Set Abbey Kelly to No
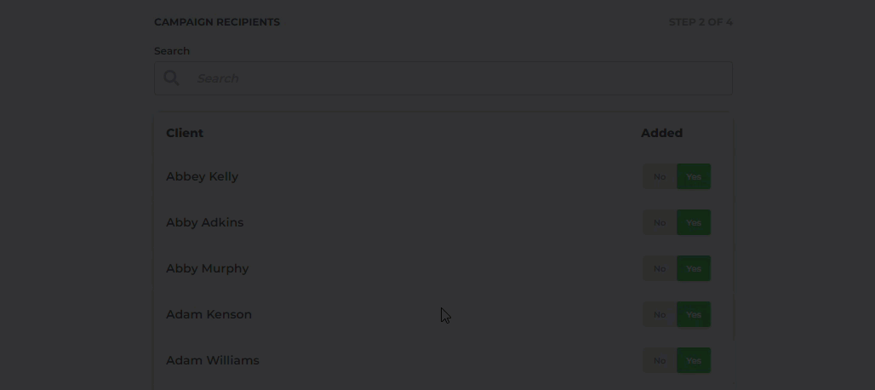Viewport: 875px width, 390px height. tap(660, 176)
